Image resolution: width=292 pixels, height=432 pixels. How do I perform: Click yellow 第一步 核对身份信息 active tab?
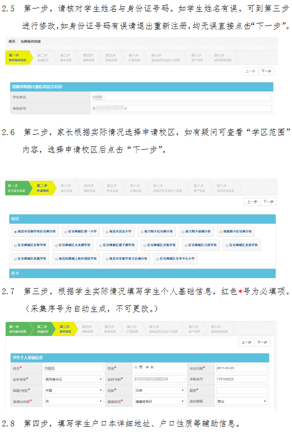17,58
